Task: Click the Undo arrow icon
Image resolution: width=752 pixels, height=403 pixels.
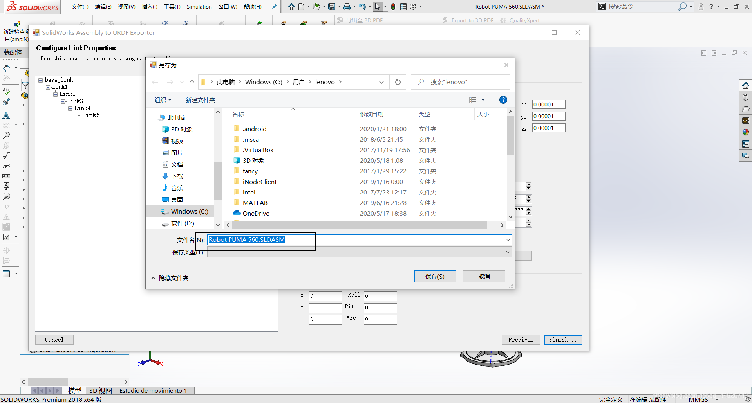Action: coord(362,7)
